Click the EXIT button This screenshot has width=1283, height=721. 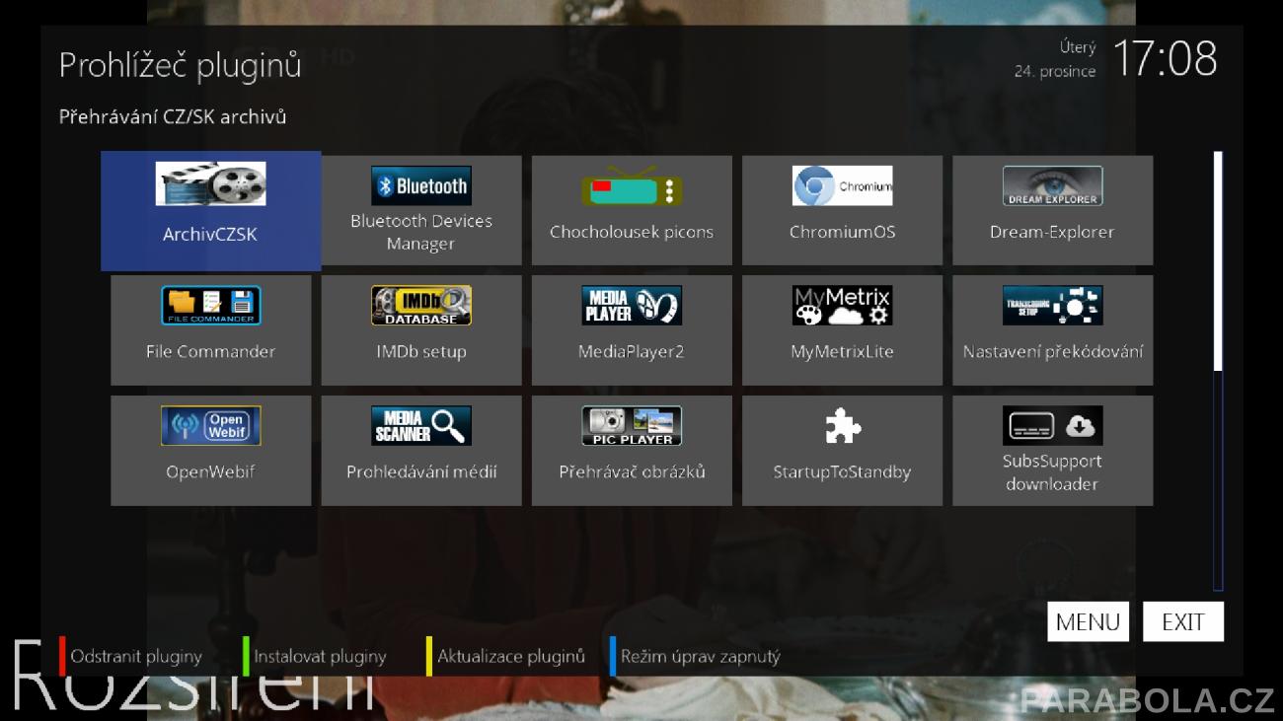pyautogui.click(x=1183, y=622)
